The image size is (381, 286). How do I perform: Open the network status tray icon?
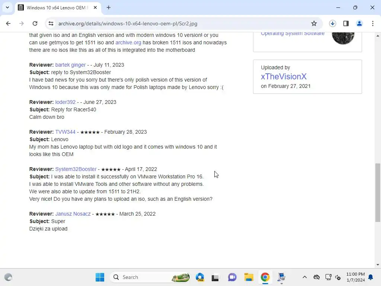tap(328, 277)
